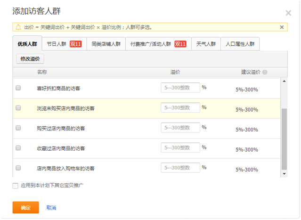Click the help icon beside 建议溢价

(265, 73)
